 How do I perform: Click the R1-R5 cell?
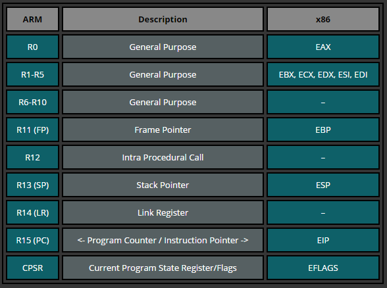click(33, 74)
